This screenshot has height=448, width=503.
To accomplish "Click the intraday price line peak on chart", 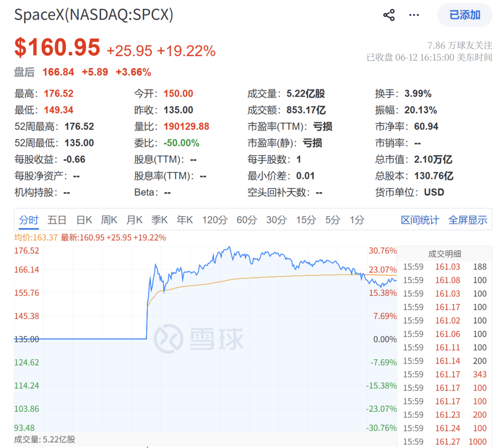I will click(229, 247).
